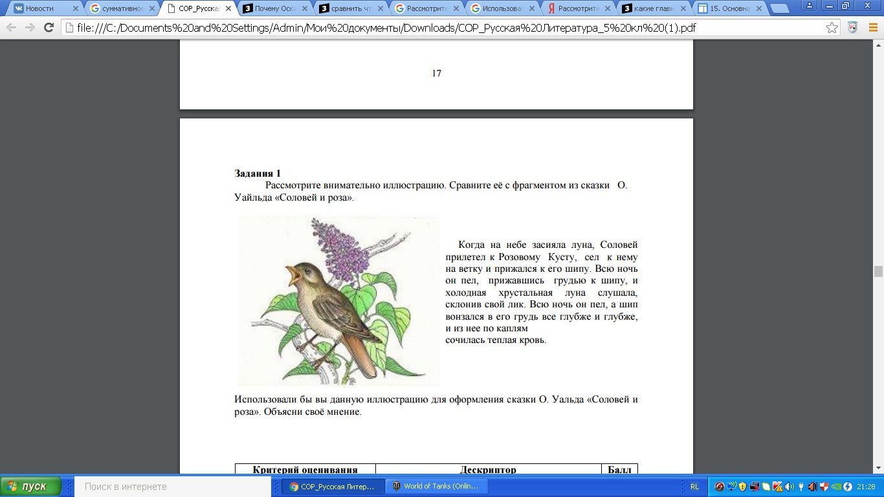Image resolution: width=884 pixels, height=497 pixels.
Task: Switch to the Google Рассмотрите tab
Action: coord(426,8)
